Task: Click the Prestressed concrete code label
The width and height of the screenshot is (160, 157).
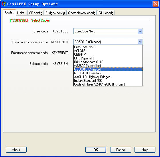Action: coord(29,53)
